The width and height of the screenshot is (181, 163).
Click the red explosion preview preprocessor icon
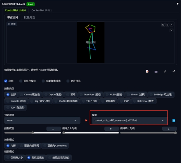tap(86, 120)
